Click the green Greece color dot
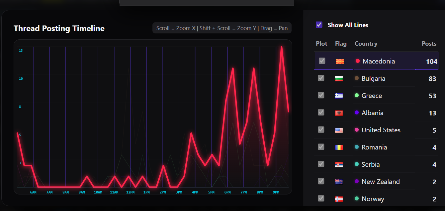Screen dimensions: 445x211 (x=357, y=95)
